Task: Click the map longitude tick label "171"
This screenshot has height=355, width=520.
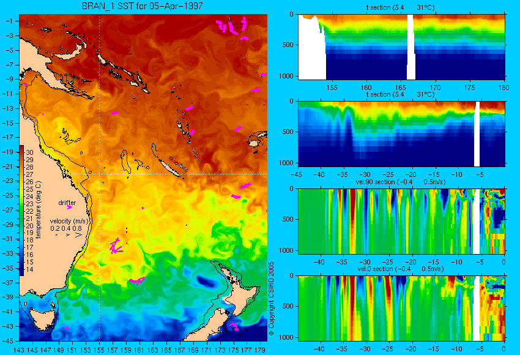Action: [x=206, y=349]
